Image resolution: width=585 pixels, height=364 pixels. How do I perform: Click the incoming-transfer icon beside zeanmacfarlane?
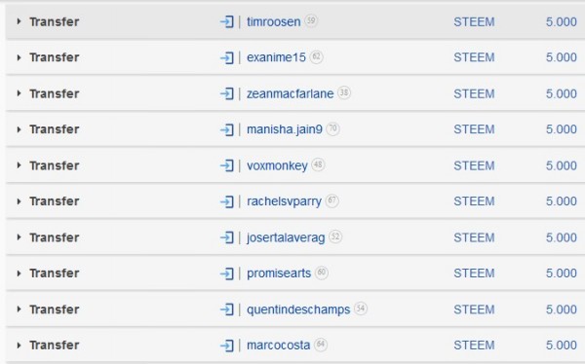click(x=227, y=93)
